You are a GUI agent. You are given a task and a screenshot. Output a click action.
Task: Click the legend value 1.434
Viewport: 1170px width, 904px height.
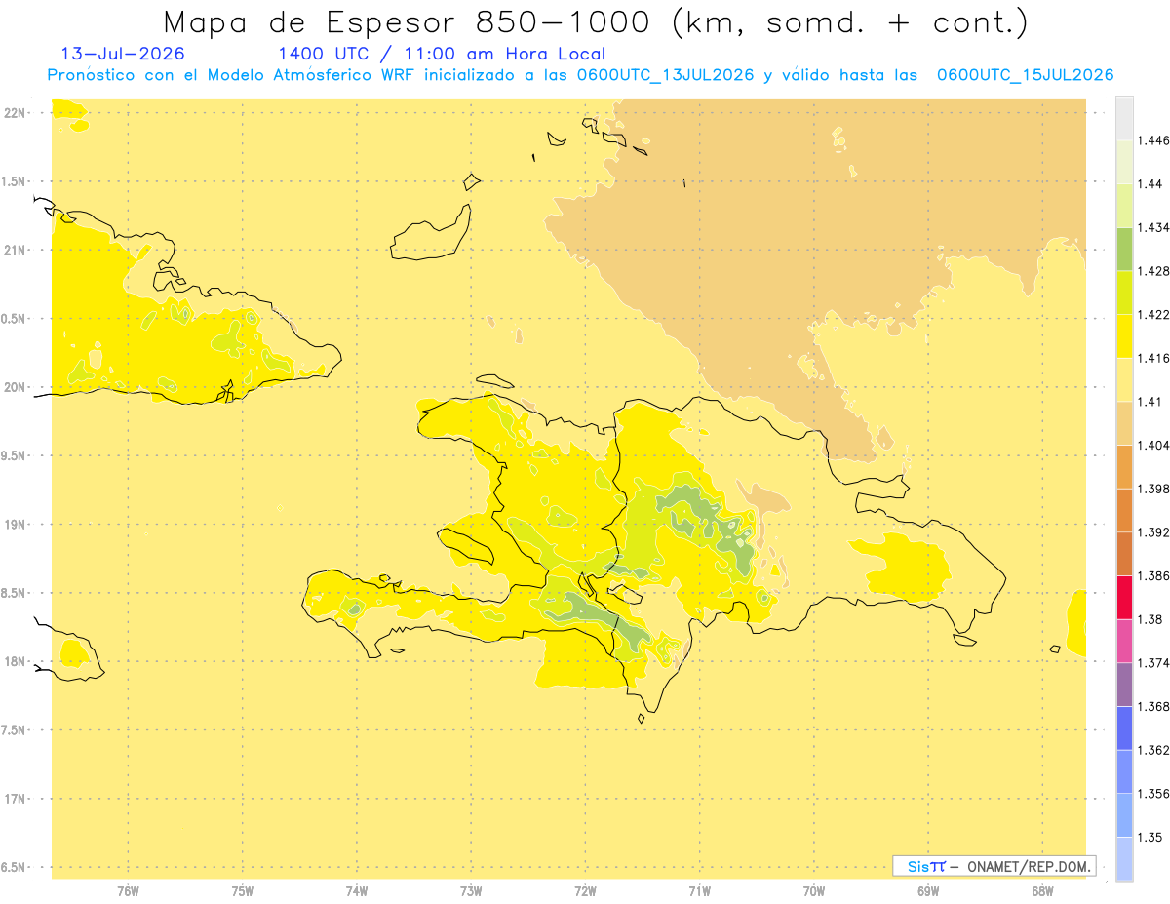click(1154, 228)
